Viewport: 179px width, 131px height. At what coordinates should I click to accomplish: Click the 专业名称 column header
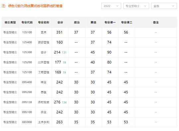coord(44,22)
